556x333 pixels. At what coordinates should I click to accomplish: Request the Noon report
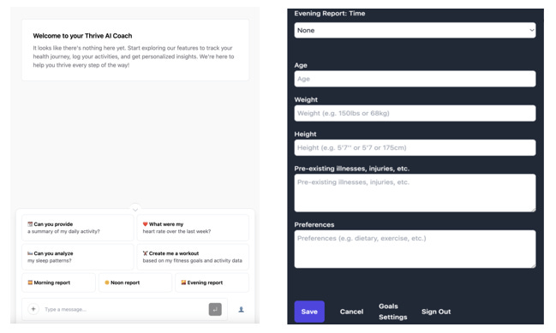tap(135, 282)
